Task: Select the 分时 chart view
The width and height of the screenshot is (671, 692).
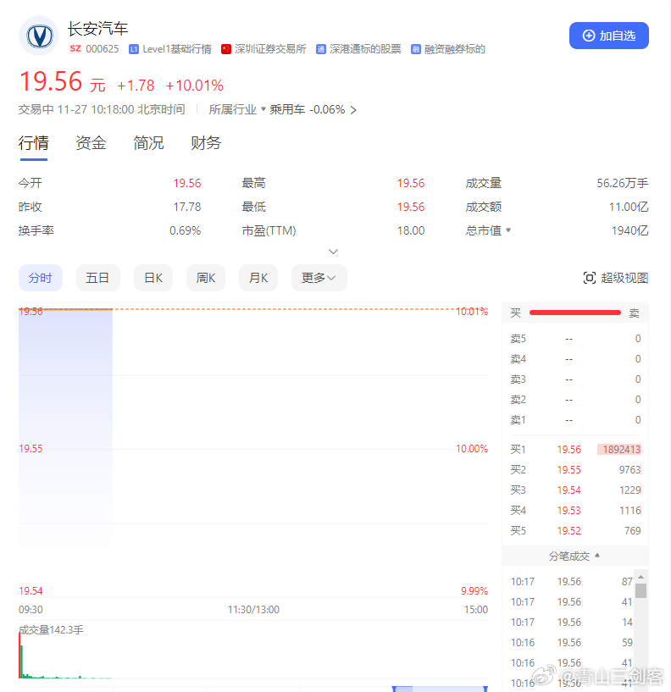Action: click(x=40, y=278)
